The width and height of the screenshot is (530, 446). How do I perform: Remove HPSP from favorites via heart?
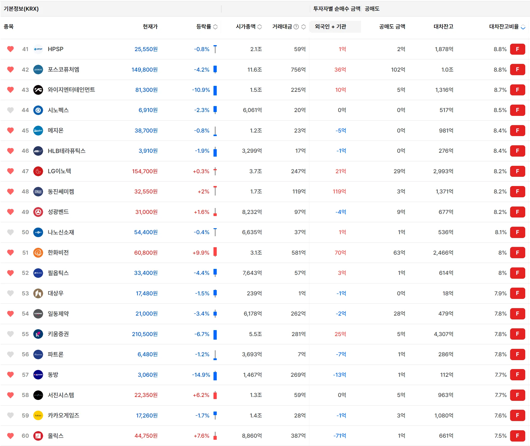tap(10, 49)
